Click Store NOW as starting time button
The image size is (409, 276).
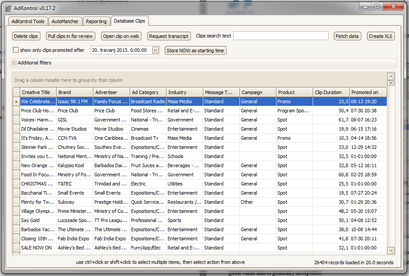tap(195, 50)
